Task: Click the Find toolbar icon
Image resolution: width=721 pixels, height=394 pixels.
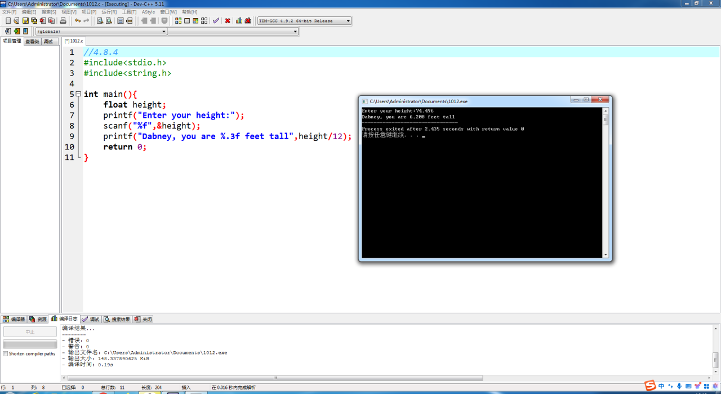Action: [100, 21]
